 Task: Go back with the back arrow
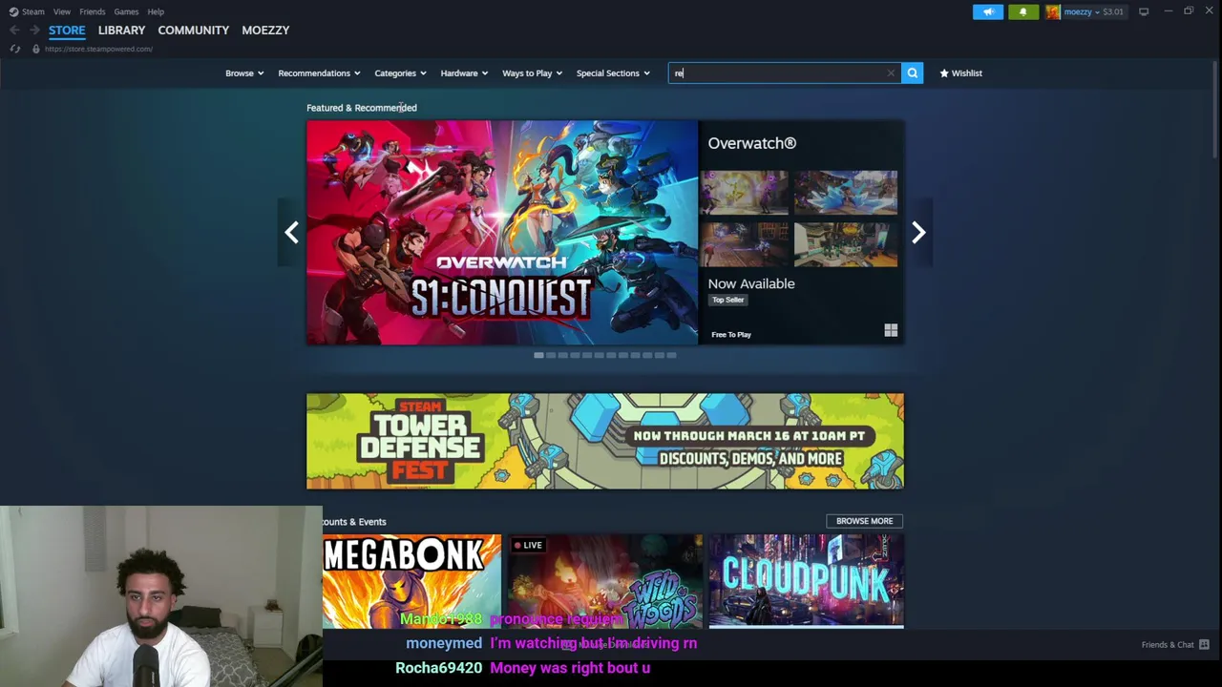click(x=14, y=30)
